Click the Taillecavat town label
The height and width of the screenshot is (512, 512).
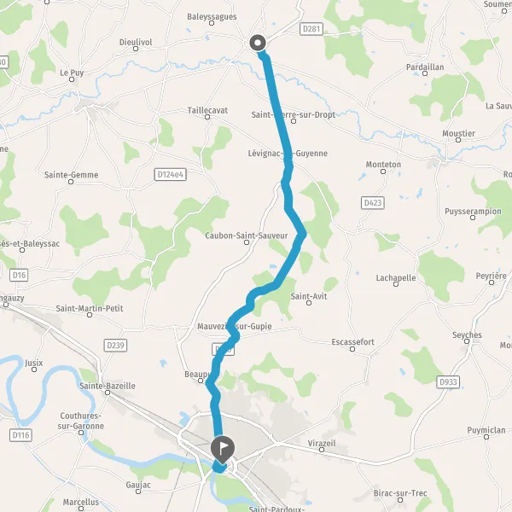[207, 110]
